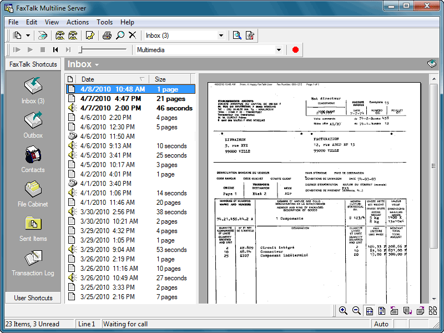Switch to User Shortcuts group

[x=33, y=298]
